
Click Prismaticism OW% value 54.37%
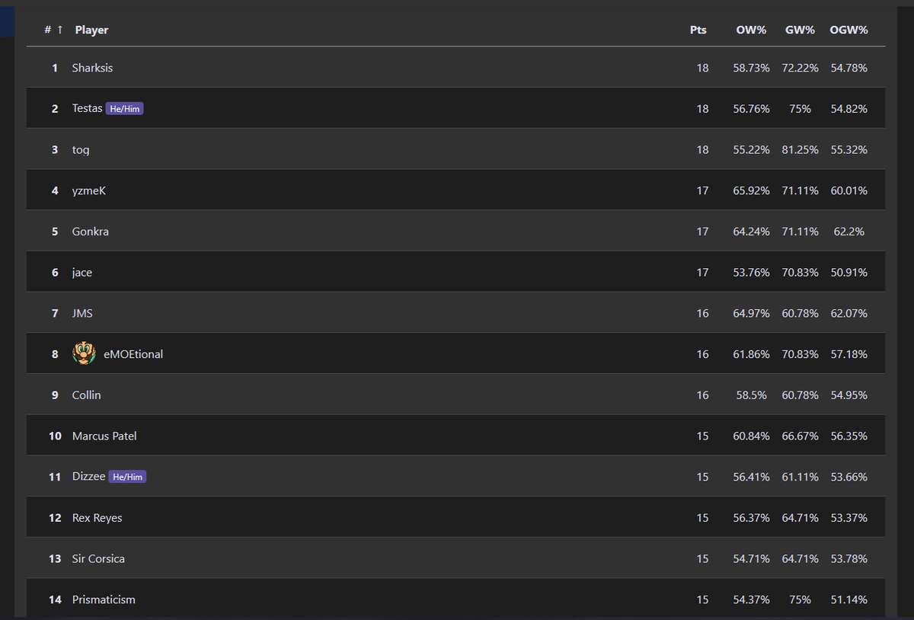pyautogui.click(x=751, y=599)
